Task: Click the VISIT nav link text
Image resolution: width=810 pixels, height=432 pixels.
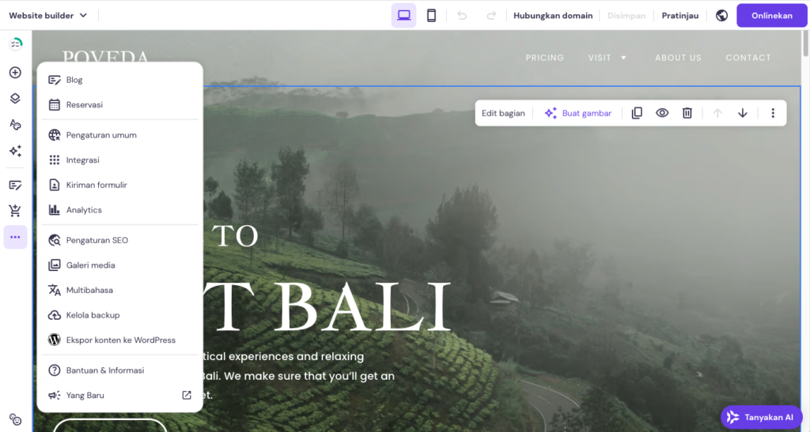Action: (600, 58)
